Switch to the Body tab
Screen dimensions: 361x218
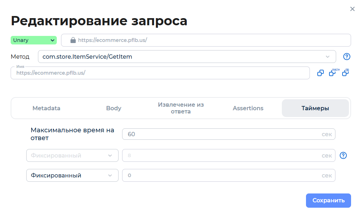[114, 108]
